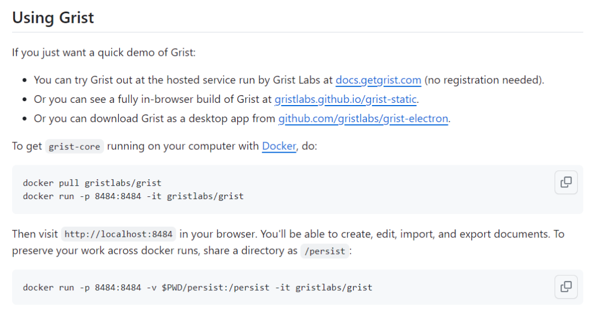This screenshot has height=313, width=597.
Task: Open the gristlabs.github.io/grist-static link
Action: tap(345, 100)
